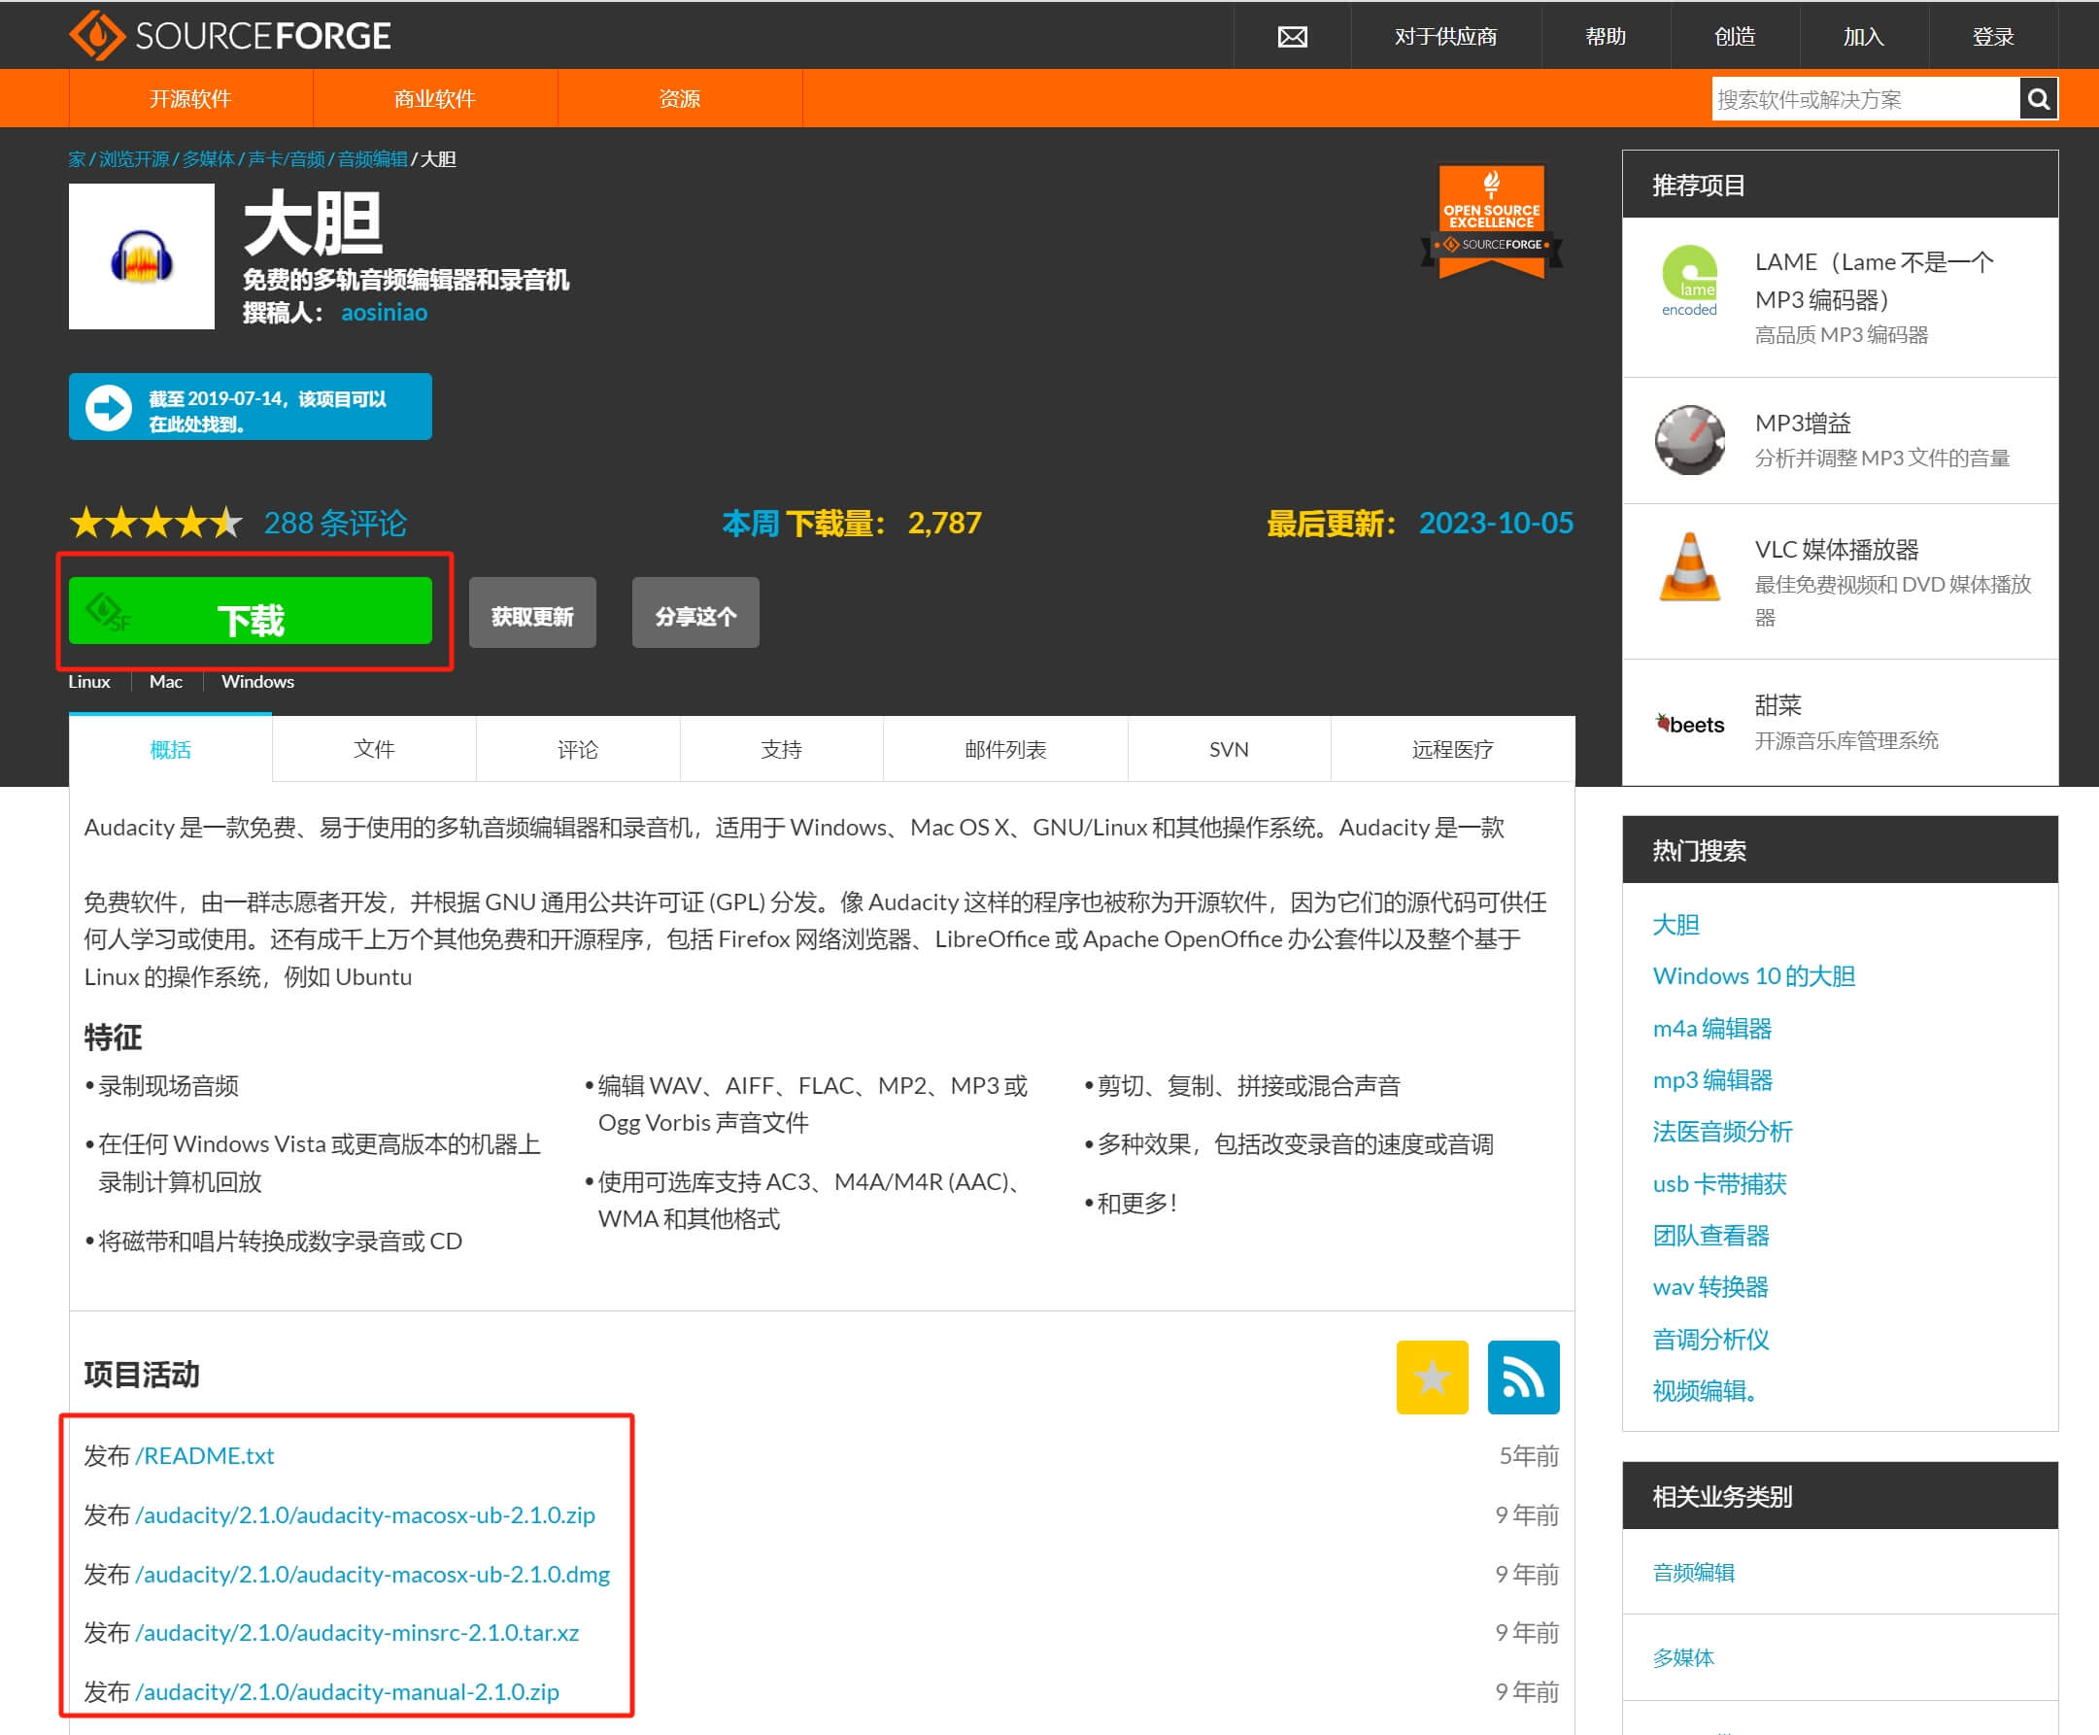Open the RSS feed icon

(x=1523, y=1377)
